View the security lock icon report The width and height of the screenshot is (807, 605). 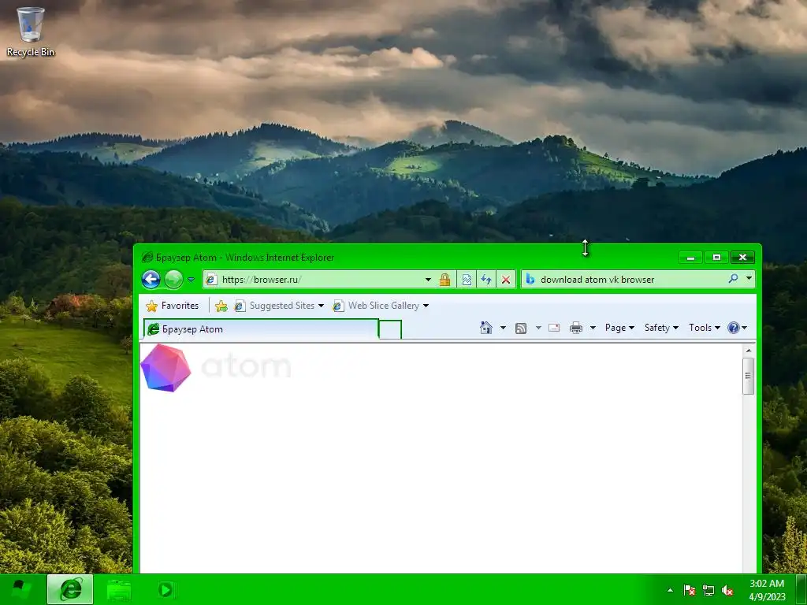[444, 280]
